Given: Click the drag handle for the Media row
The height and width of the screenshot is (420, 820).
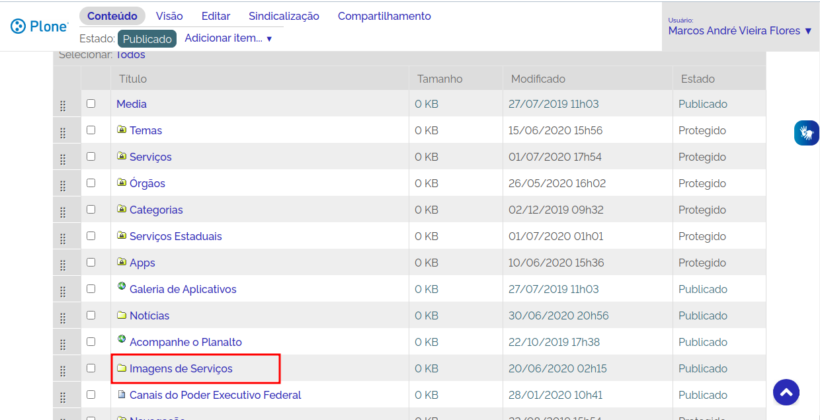Looking at the screenshot, I should tap(63, 106).
